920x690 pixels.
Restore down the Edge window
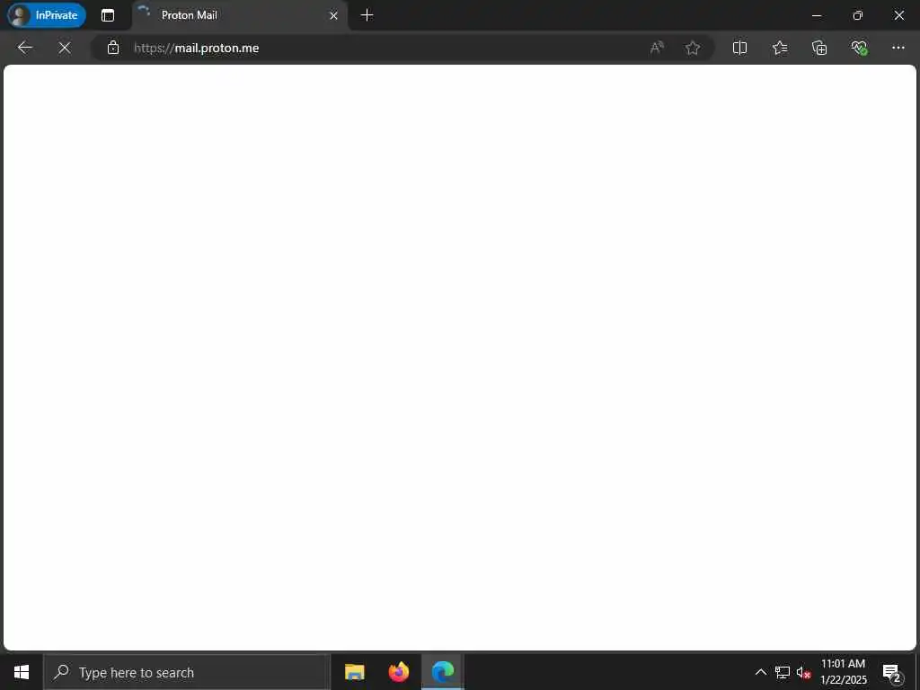tap(858, 15)
